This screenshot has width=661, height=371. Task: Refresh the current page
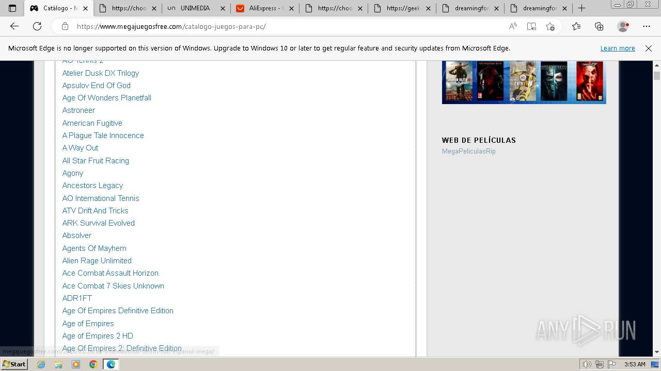coord(37,26)
